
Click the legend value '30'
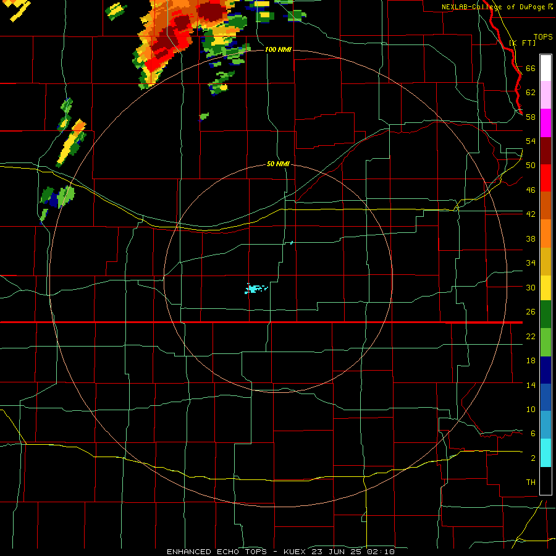[x=531, y=287]
